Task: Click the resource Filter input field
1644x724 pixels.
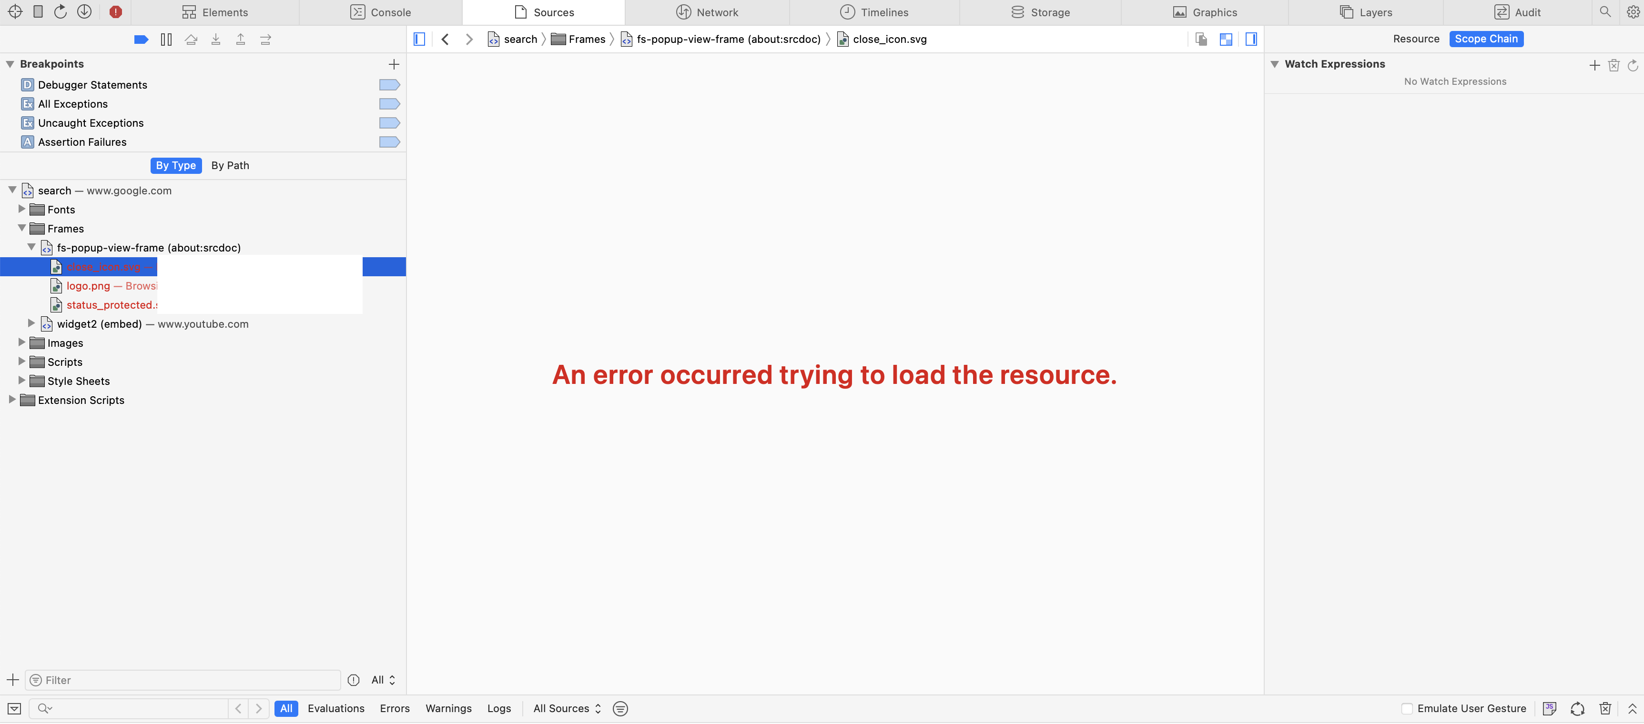Action: click(185, 680)
